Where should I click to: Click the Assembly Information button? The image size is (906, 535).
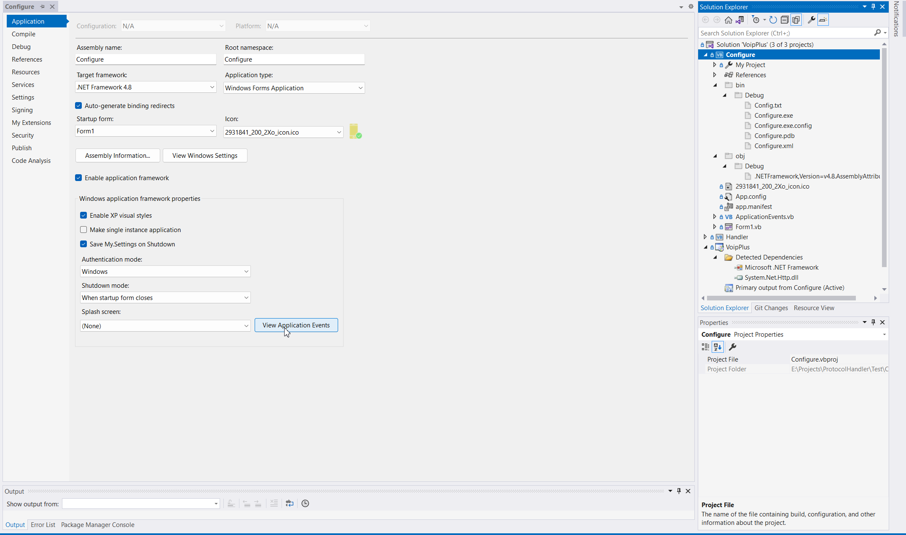click(118, 155)
